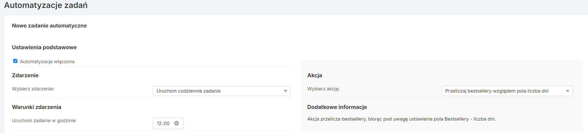Click the Warunki zdarzenia section heading
Viewport: 588px width, 133px height.
37,107
